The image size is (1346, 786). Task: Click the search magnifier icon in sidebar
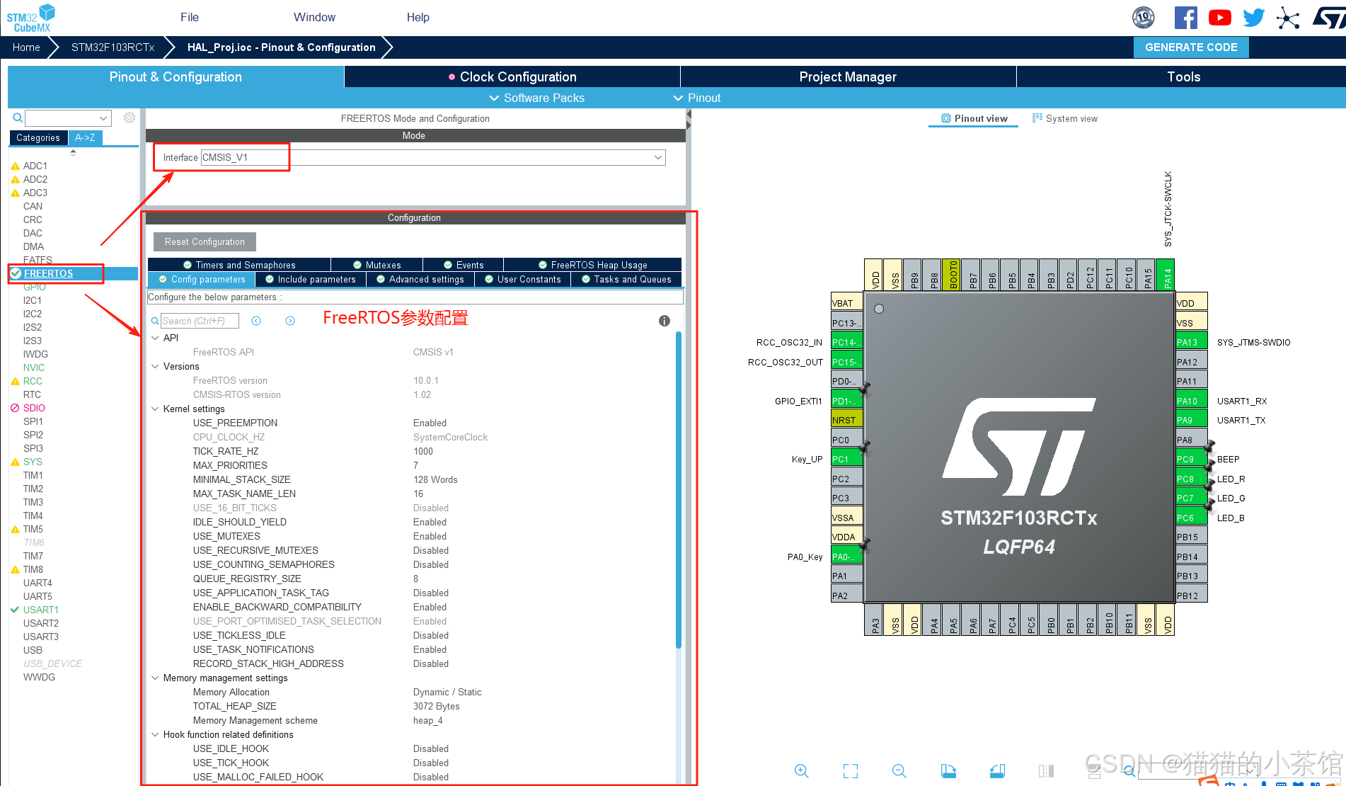18,118
